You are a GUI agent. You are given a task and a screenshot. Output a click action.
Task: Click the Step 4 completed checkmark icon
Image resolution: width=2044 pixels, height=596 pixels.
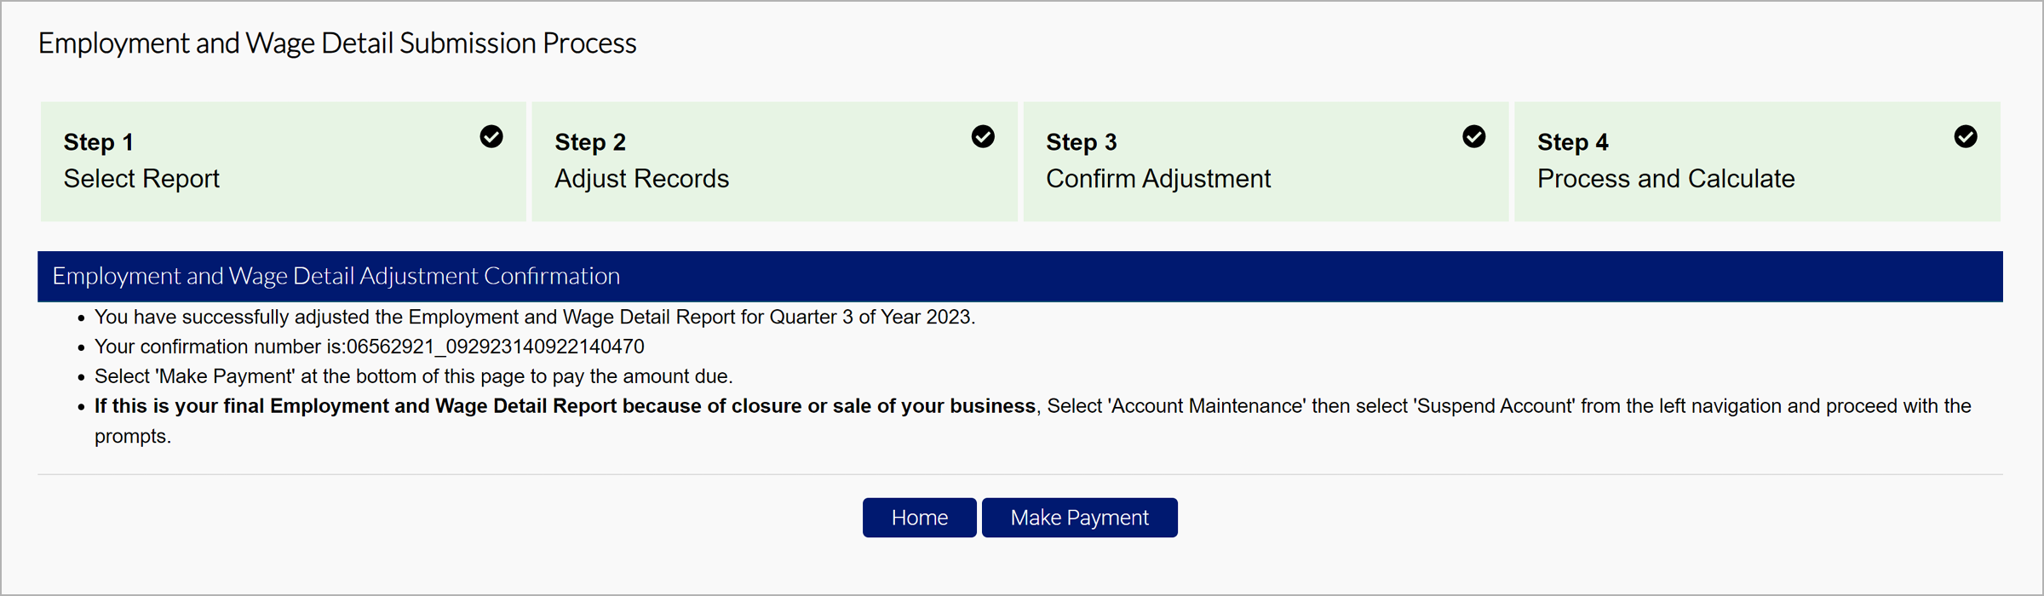click(x=1966, y=136)
